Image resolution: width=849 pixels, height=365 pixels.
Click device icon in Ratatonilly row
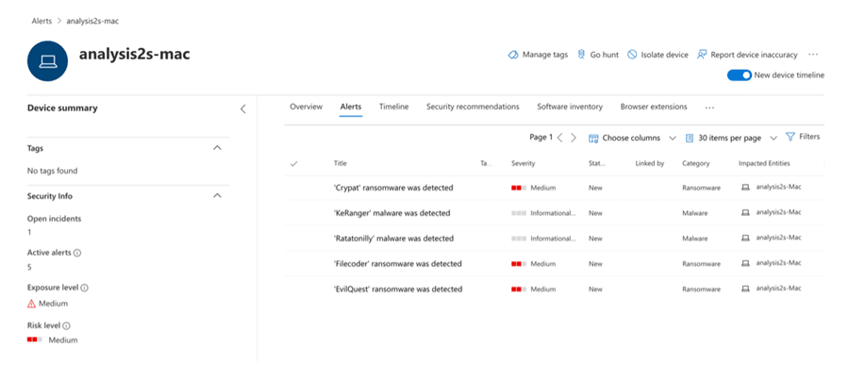(x=745, y=238)
